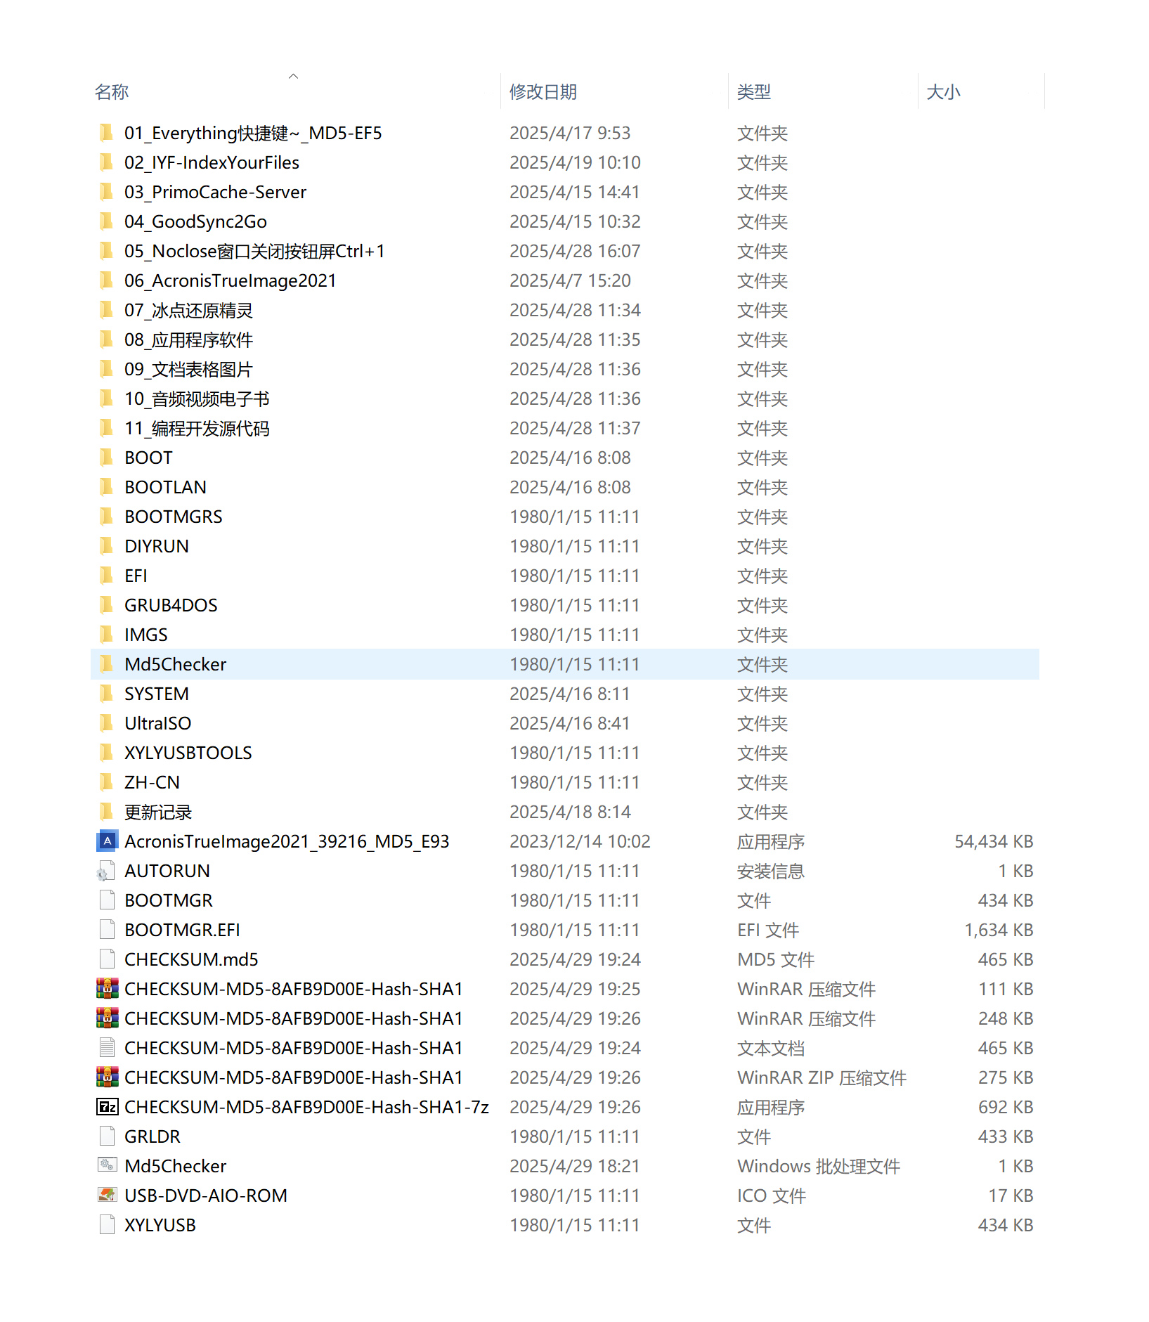This screenshot has width=1149, height=1322.
Task: Select the BOOT folder name
Action: click(148, 458)
